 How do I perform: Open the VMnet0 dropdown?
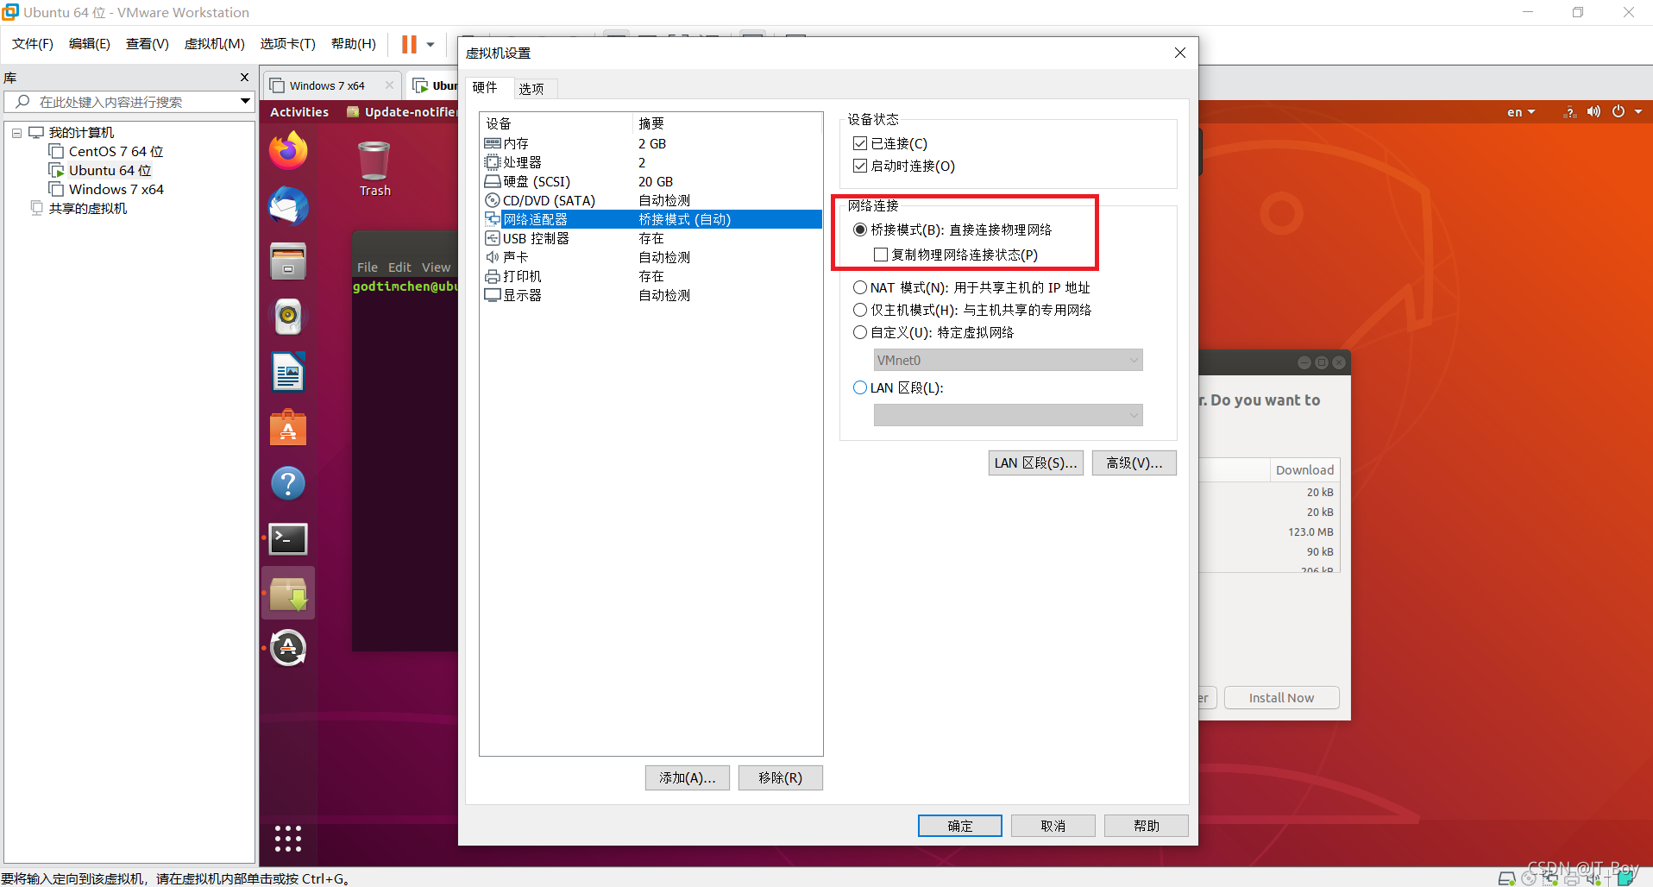1008,360
